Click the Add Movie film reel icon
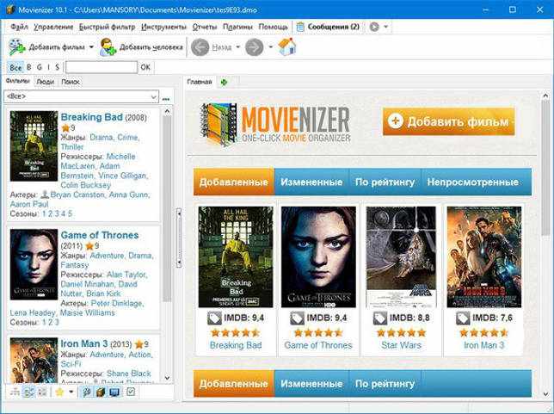 (x=17, y=47)
